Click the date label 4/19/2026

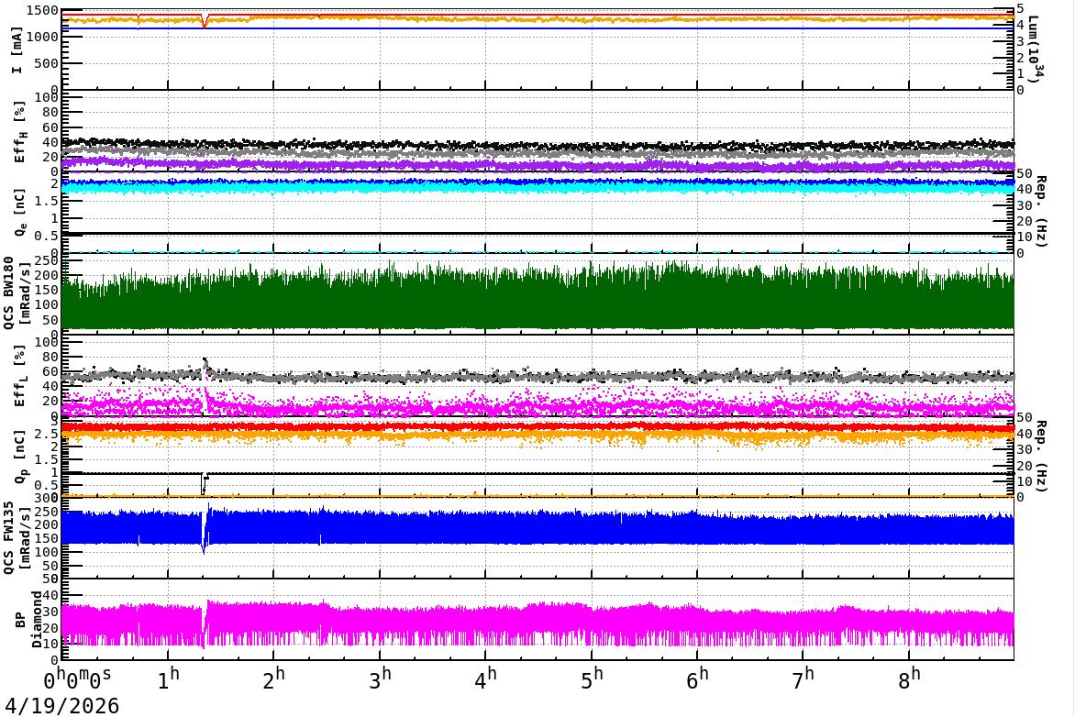60,705
